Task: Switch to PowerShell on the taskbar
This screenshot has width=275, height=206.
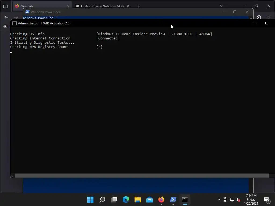Action: coord(173,200)
